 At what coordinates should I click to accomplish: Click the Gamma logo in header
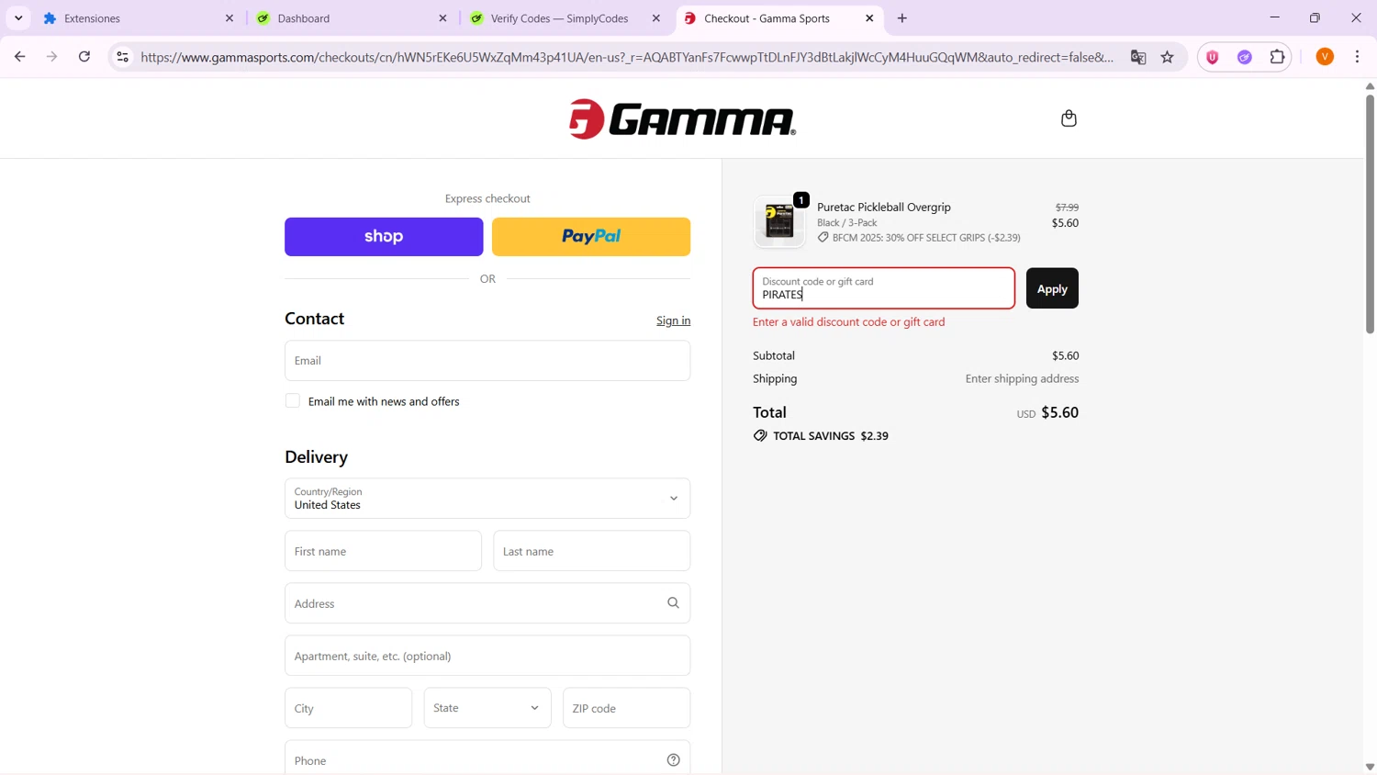tap(682, 119)
